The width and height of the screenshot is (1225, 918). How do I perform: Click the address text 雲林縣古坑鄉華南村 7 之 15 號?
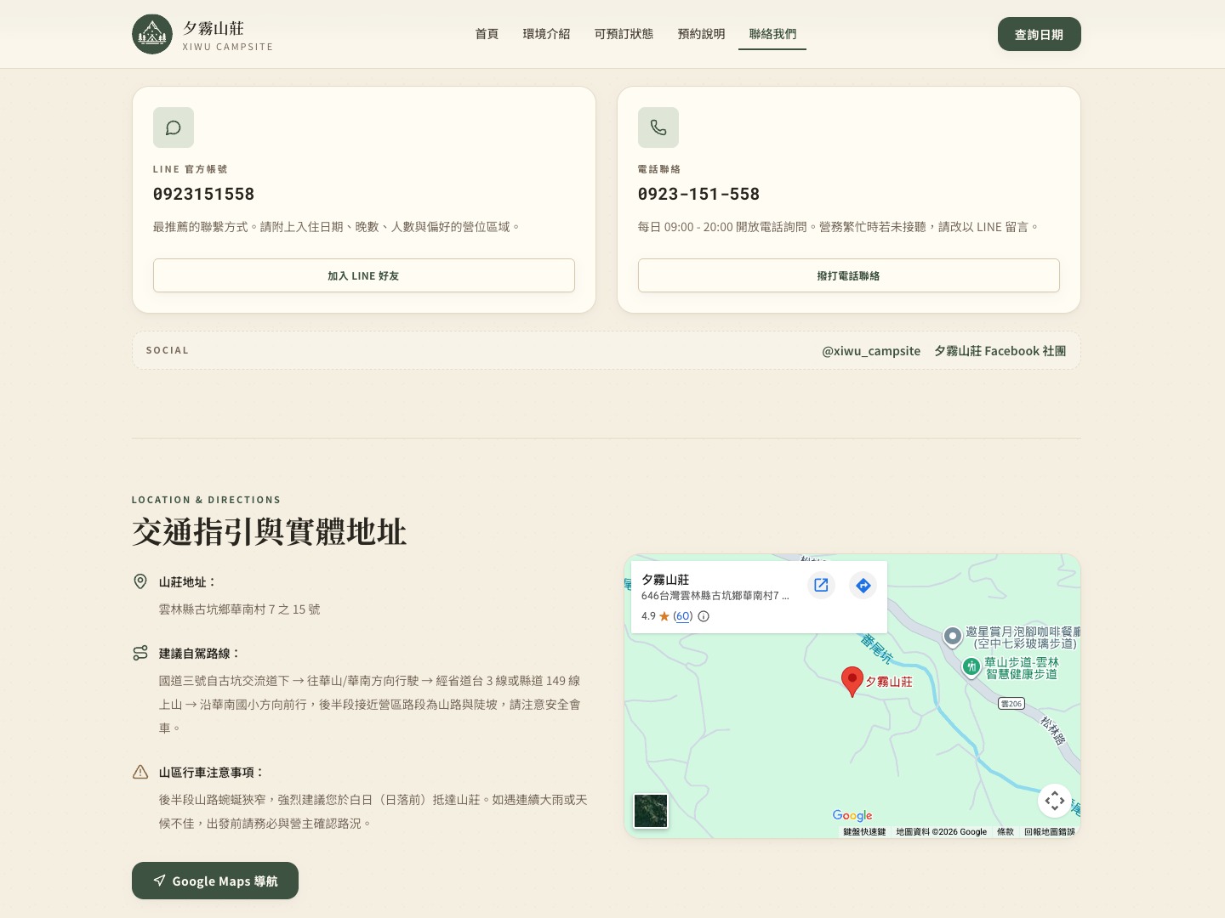(239, 609)
